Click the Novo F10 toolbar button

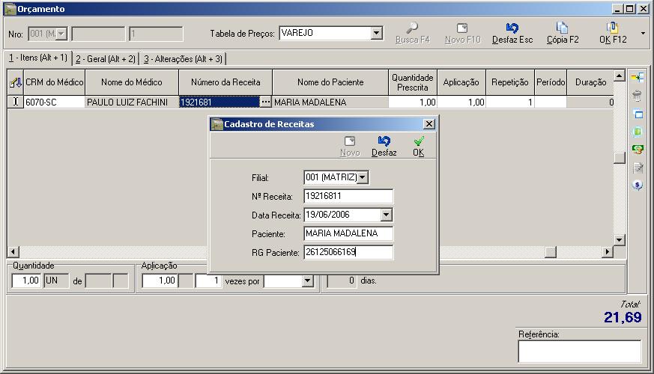click(462, 34)
